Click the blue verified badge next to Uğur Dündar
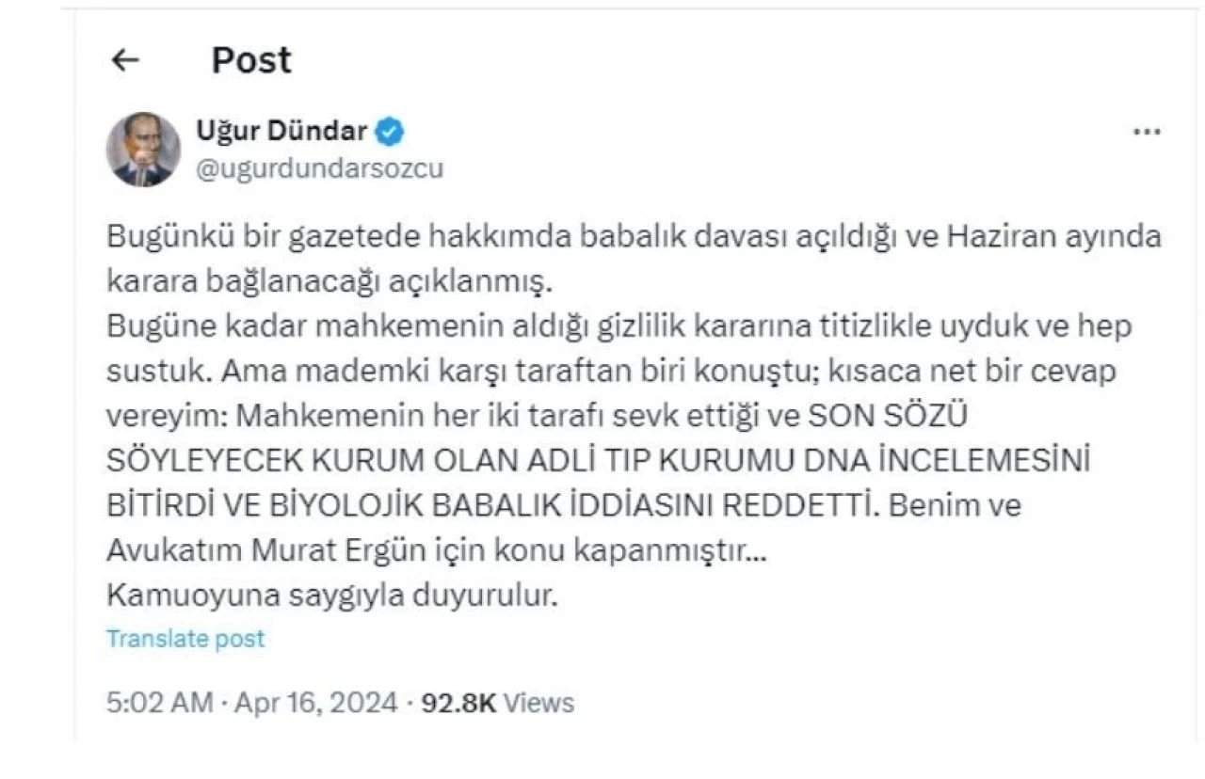The image size is (1205, 779). (x=387, y=132)
